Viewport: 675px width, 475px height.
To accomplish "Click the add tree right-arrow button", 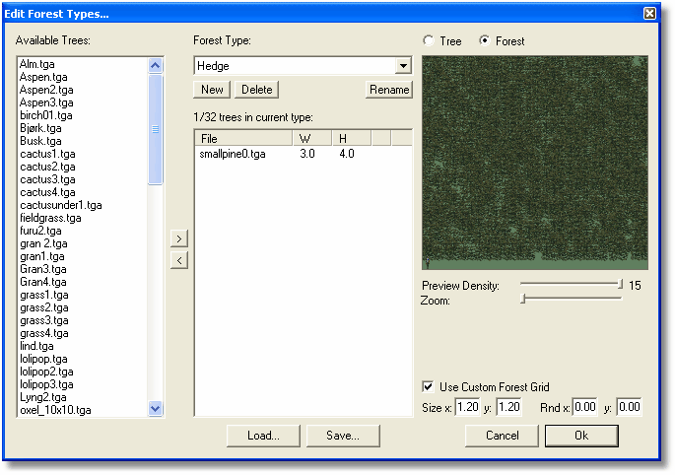I will (179, 238).
